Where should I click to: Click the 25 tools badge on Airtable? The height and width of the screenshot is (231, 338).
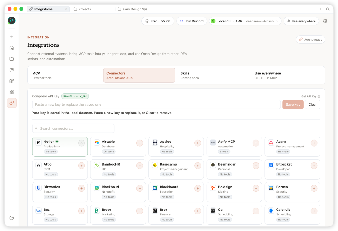[x=109, y=152]
